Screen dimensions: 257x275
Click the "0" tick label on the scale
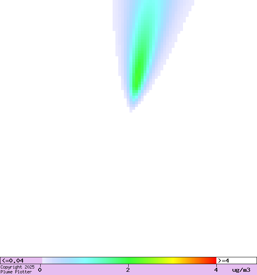[x=40, y=270]
